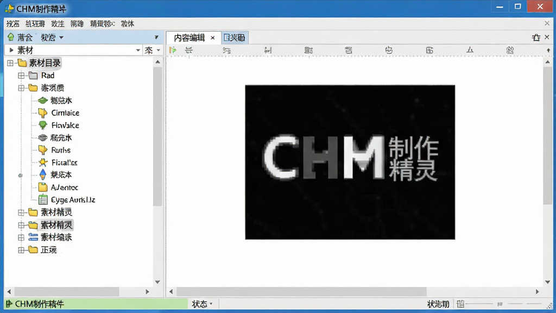
Task: Expand the highlighted 素材精灵 folder node
Action: (21, 225)
